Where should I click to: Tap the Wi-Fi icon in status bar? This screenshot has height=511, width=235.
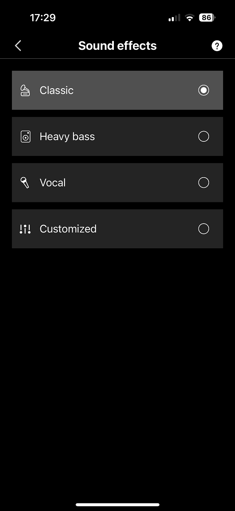pyautogui.click(x=189, y=18)
